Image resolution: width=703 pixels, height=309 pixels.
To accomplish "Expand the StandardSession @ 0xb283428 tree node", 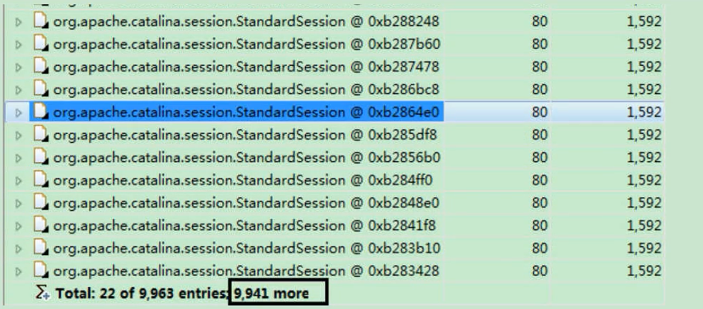I will pos(18,271).
